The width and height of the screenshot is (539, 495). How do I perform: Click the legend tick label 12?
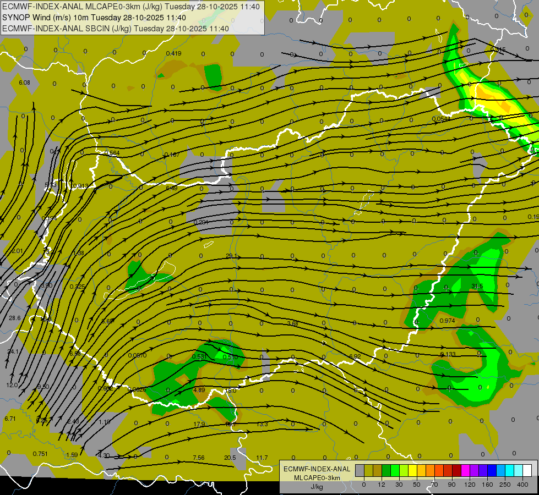coord(382,485)
